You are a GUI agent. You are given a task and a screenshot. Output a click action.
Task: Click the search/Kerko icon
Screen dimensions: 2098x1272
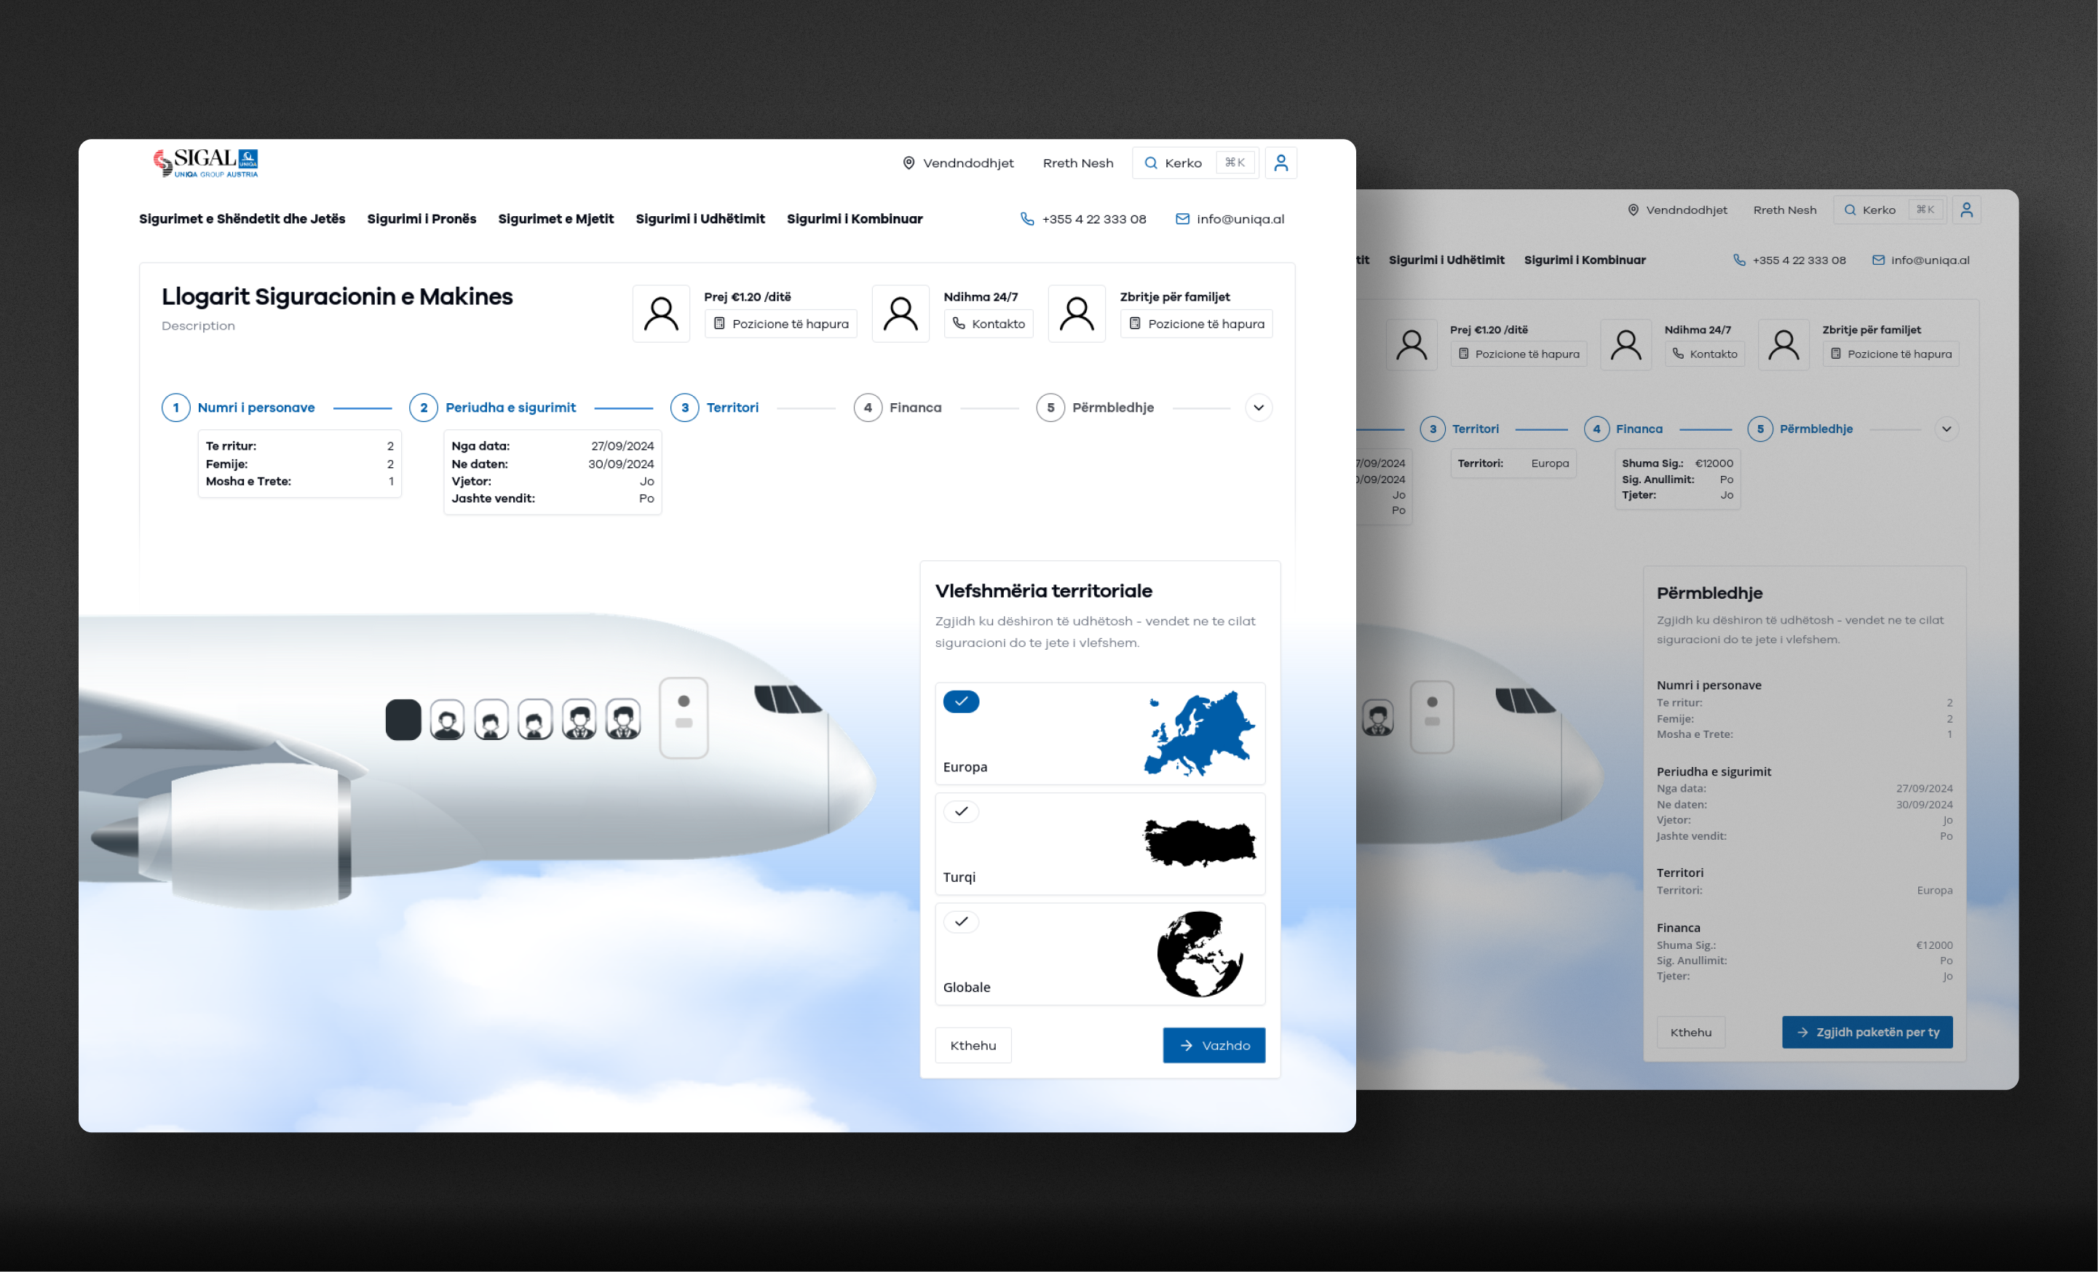(1149, 163)
